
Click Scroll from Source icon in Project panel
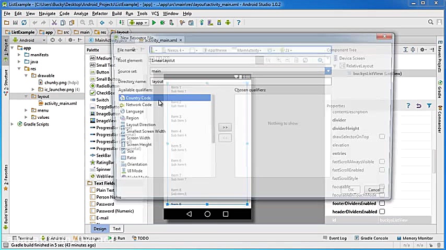[52, 40]
